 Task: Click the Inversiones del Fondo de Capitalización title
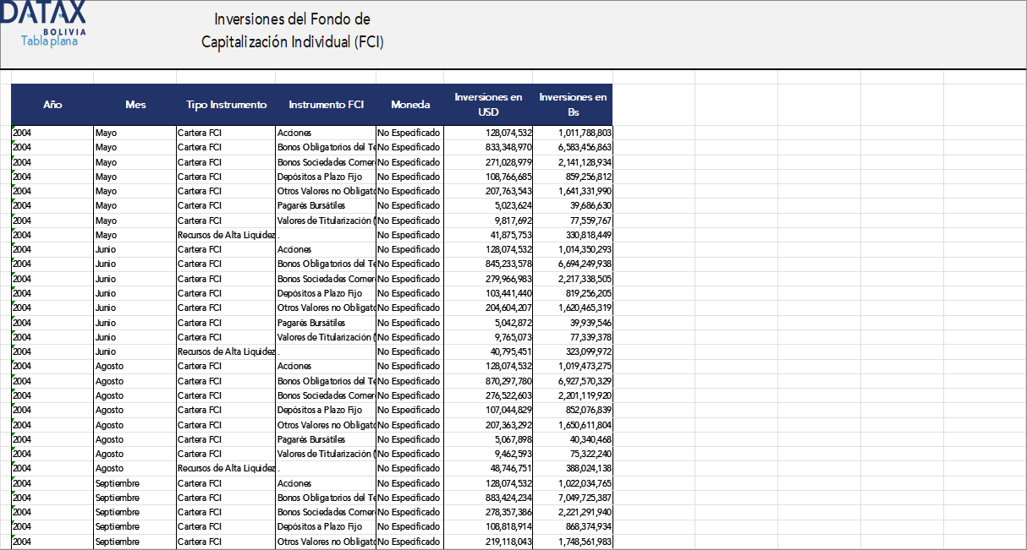(293, 30)
